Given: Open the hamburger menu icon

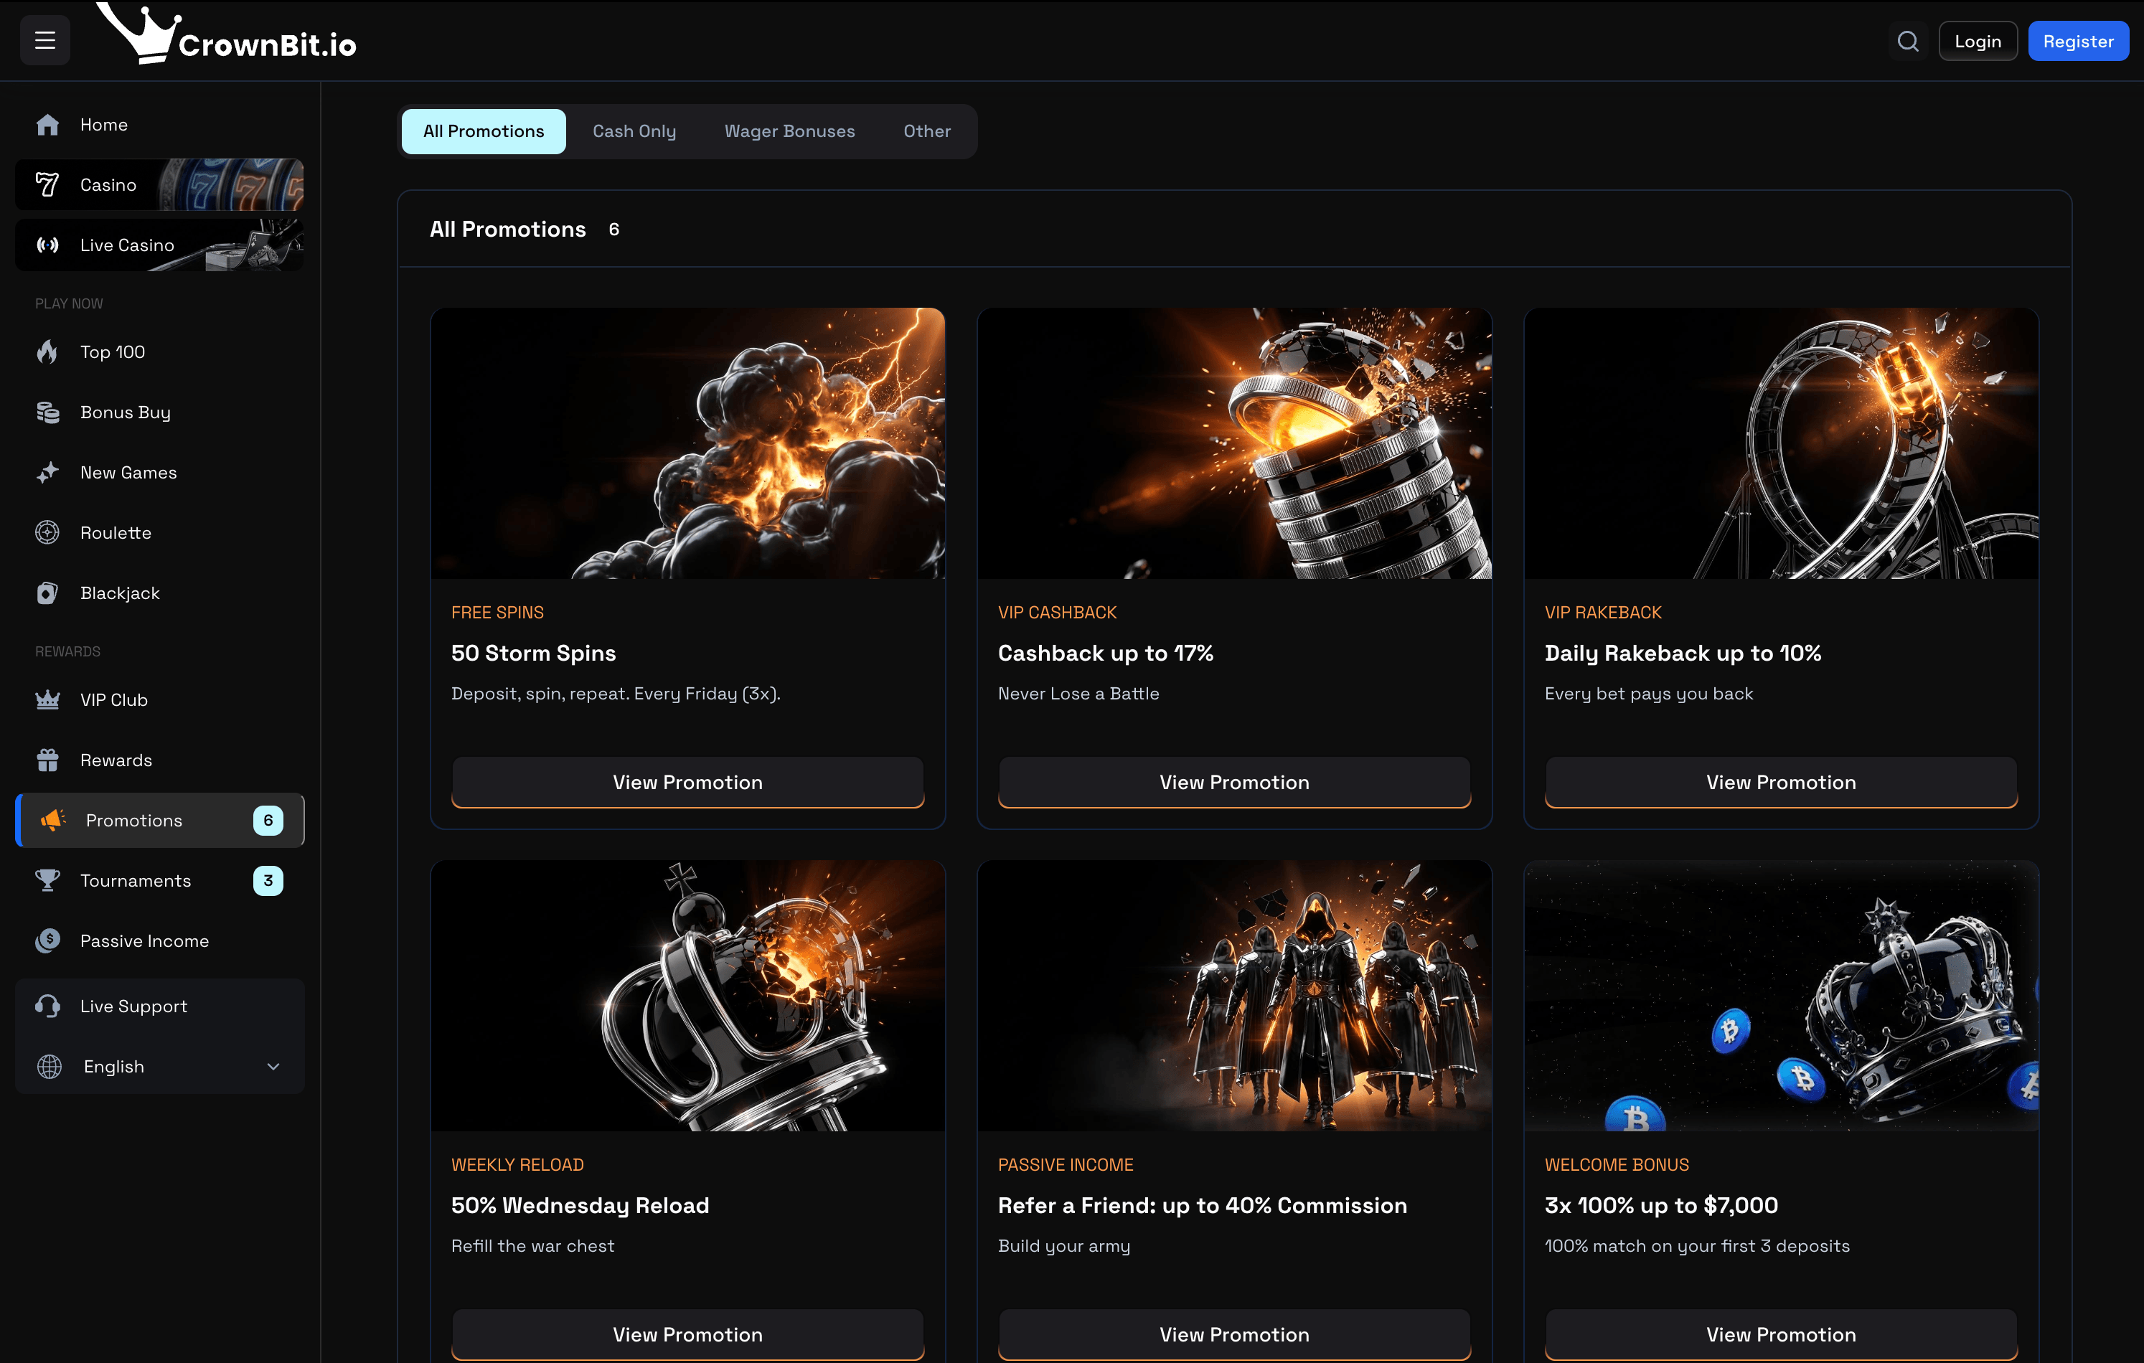Looking at the screenshot, I should 44,40.
